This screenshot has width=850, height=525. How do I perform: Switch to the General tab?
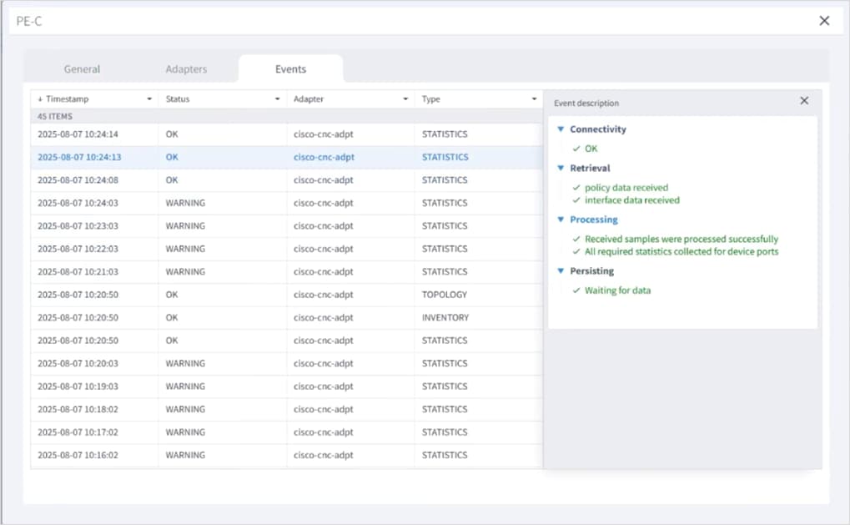tap(82, 69)
